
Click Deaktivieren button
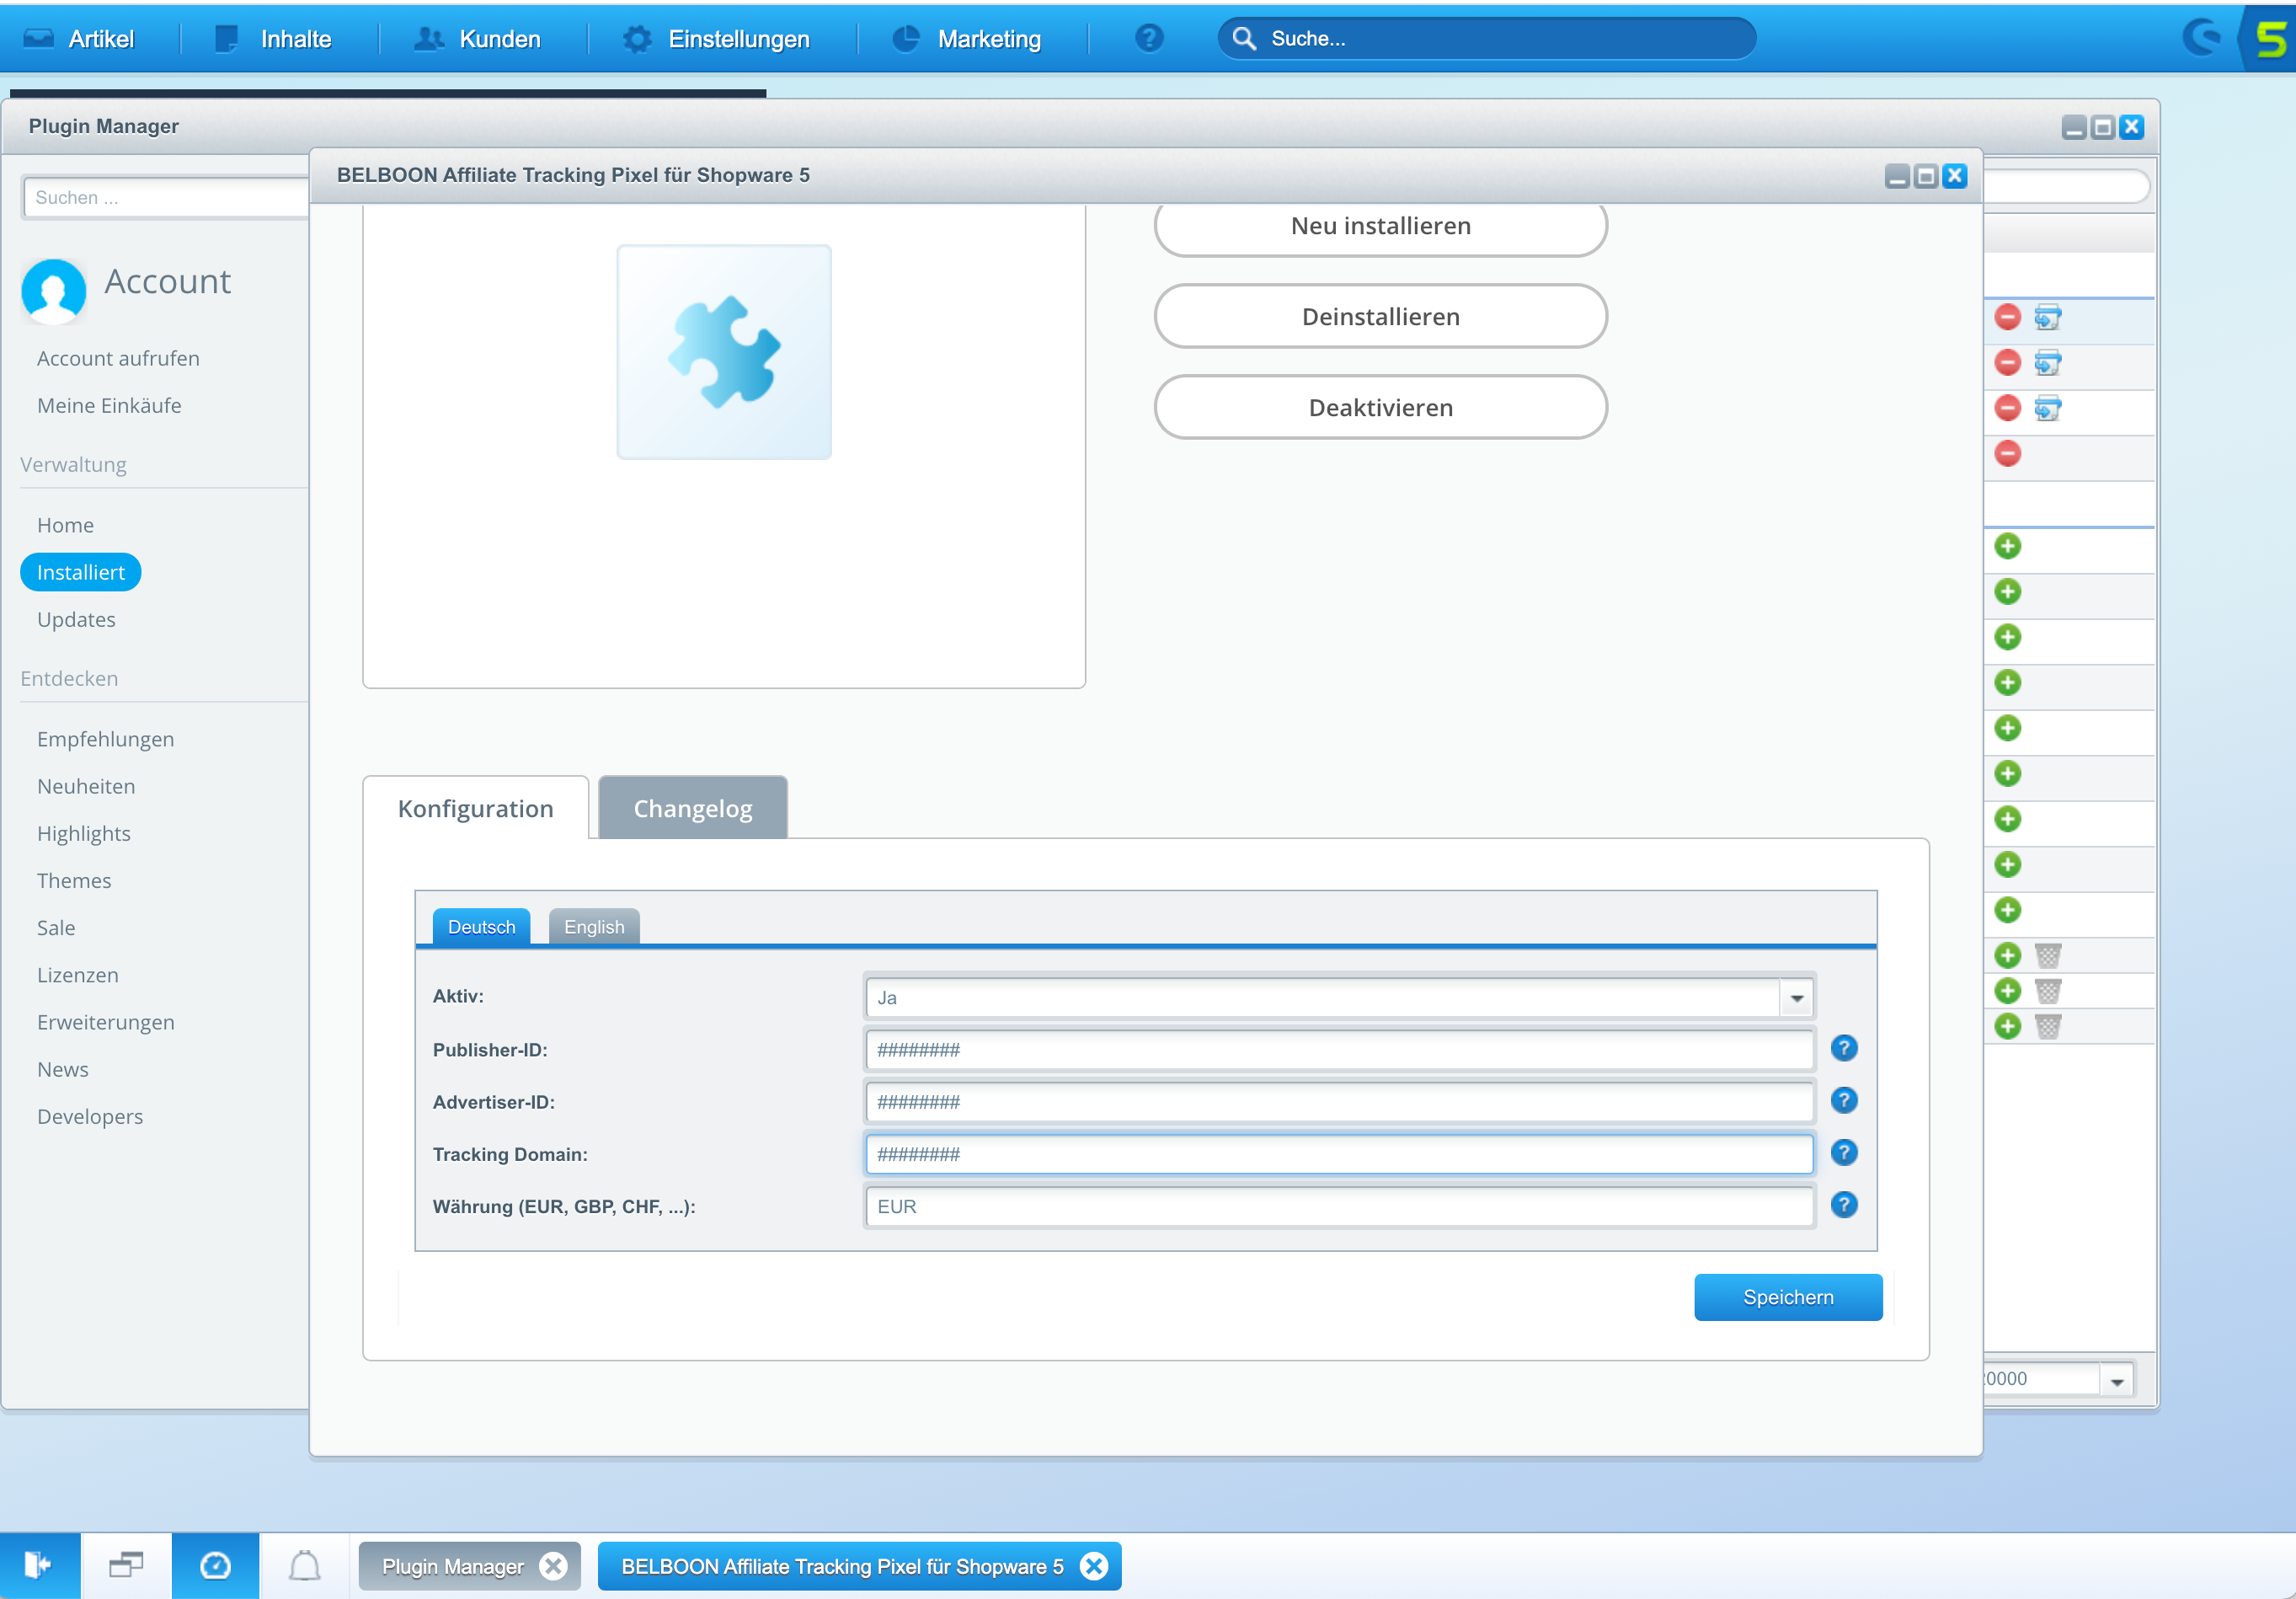1380,407
